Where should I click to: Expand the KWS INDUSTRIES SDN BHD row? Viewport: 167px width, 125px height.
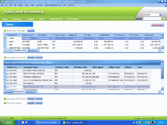8,70
